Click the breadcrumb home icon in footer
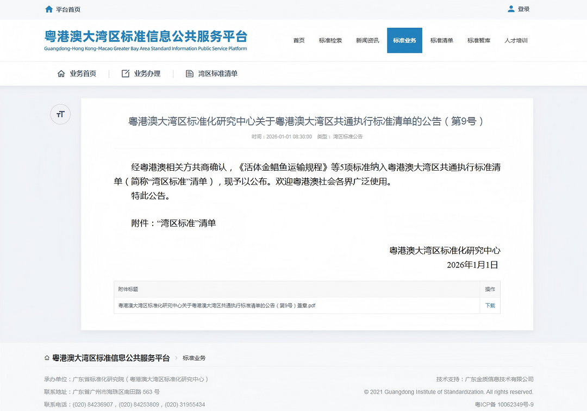Screen dimensions: 587x411 (47, 358)
